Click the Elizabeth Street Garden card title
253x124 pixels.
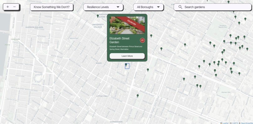coord(119,40)
